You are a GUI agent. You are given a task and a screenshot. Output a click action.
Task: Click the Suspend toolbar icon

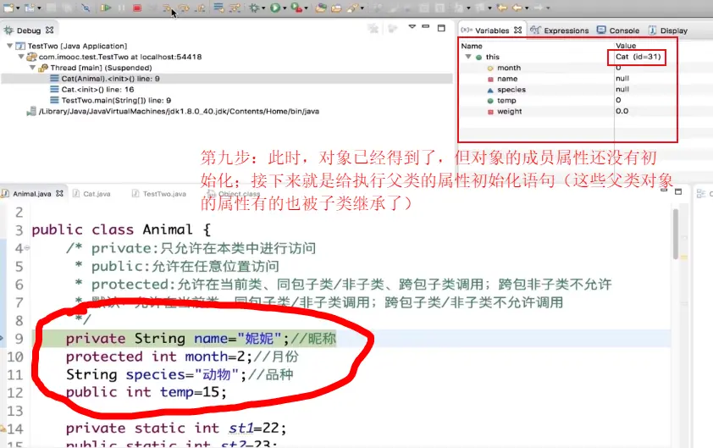tap(121, 8)
